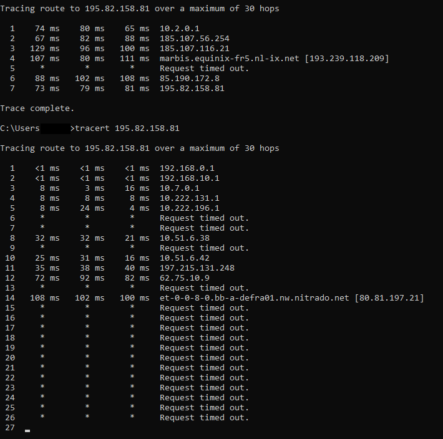
Task: Click the C:\Users prompt text
Action: point(20,128)
